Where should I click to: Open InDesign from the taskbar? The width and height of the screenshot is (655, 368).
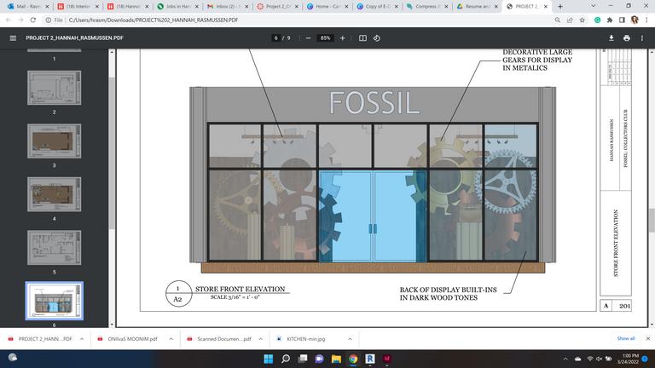387,359
